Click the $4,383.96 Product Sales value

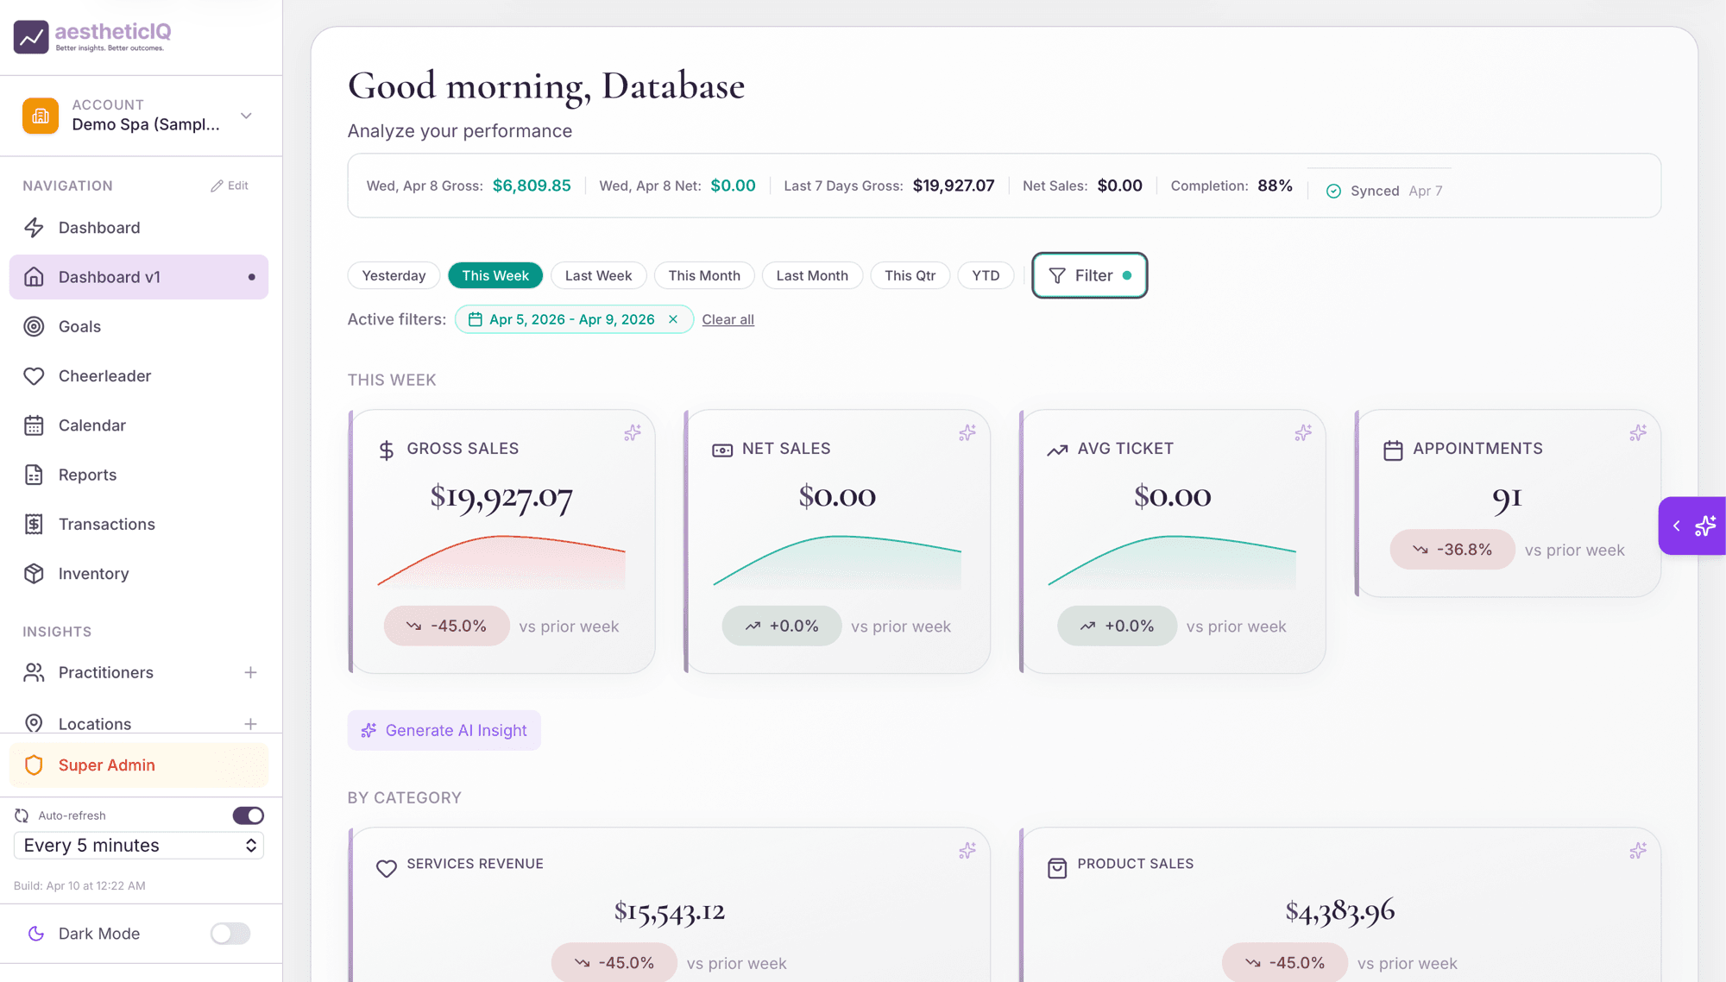[1340, 911]
